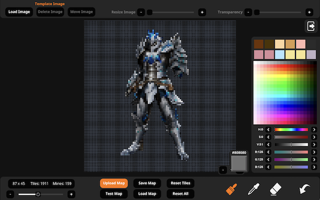Image resolution: width=320 pixels, height=200 pixels.
Task: Click the knight pixel art on the canvas
Action: click(x=155, y=95)
